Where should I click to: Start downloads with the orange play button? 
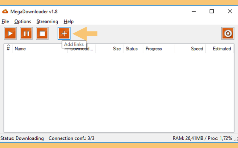coord(10,33)
